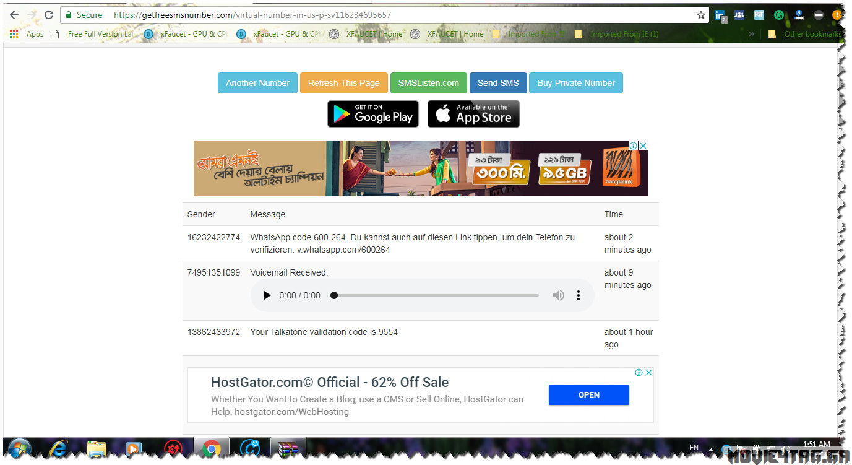Image resolution: width=852 pixels, height=465 pixels.
Task: Open the first xFaucet - GPU & CPU bookmark
Action: [x=186, y=34]
